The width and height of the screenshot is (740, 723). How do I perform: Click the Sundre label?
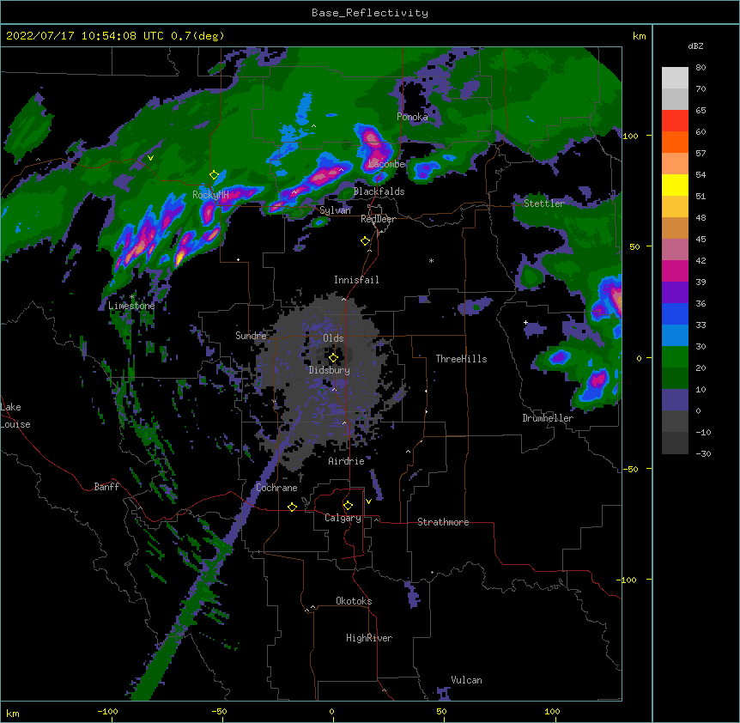click(x=251, y=336)
